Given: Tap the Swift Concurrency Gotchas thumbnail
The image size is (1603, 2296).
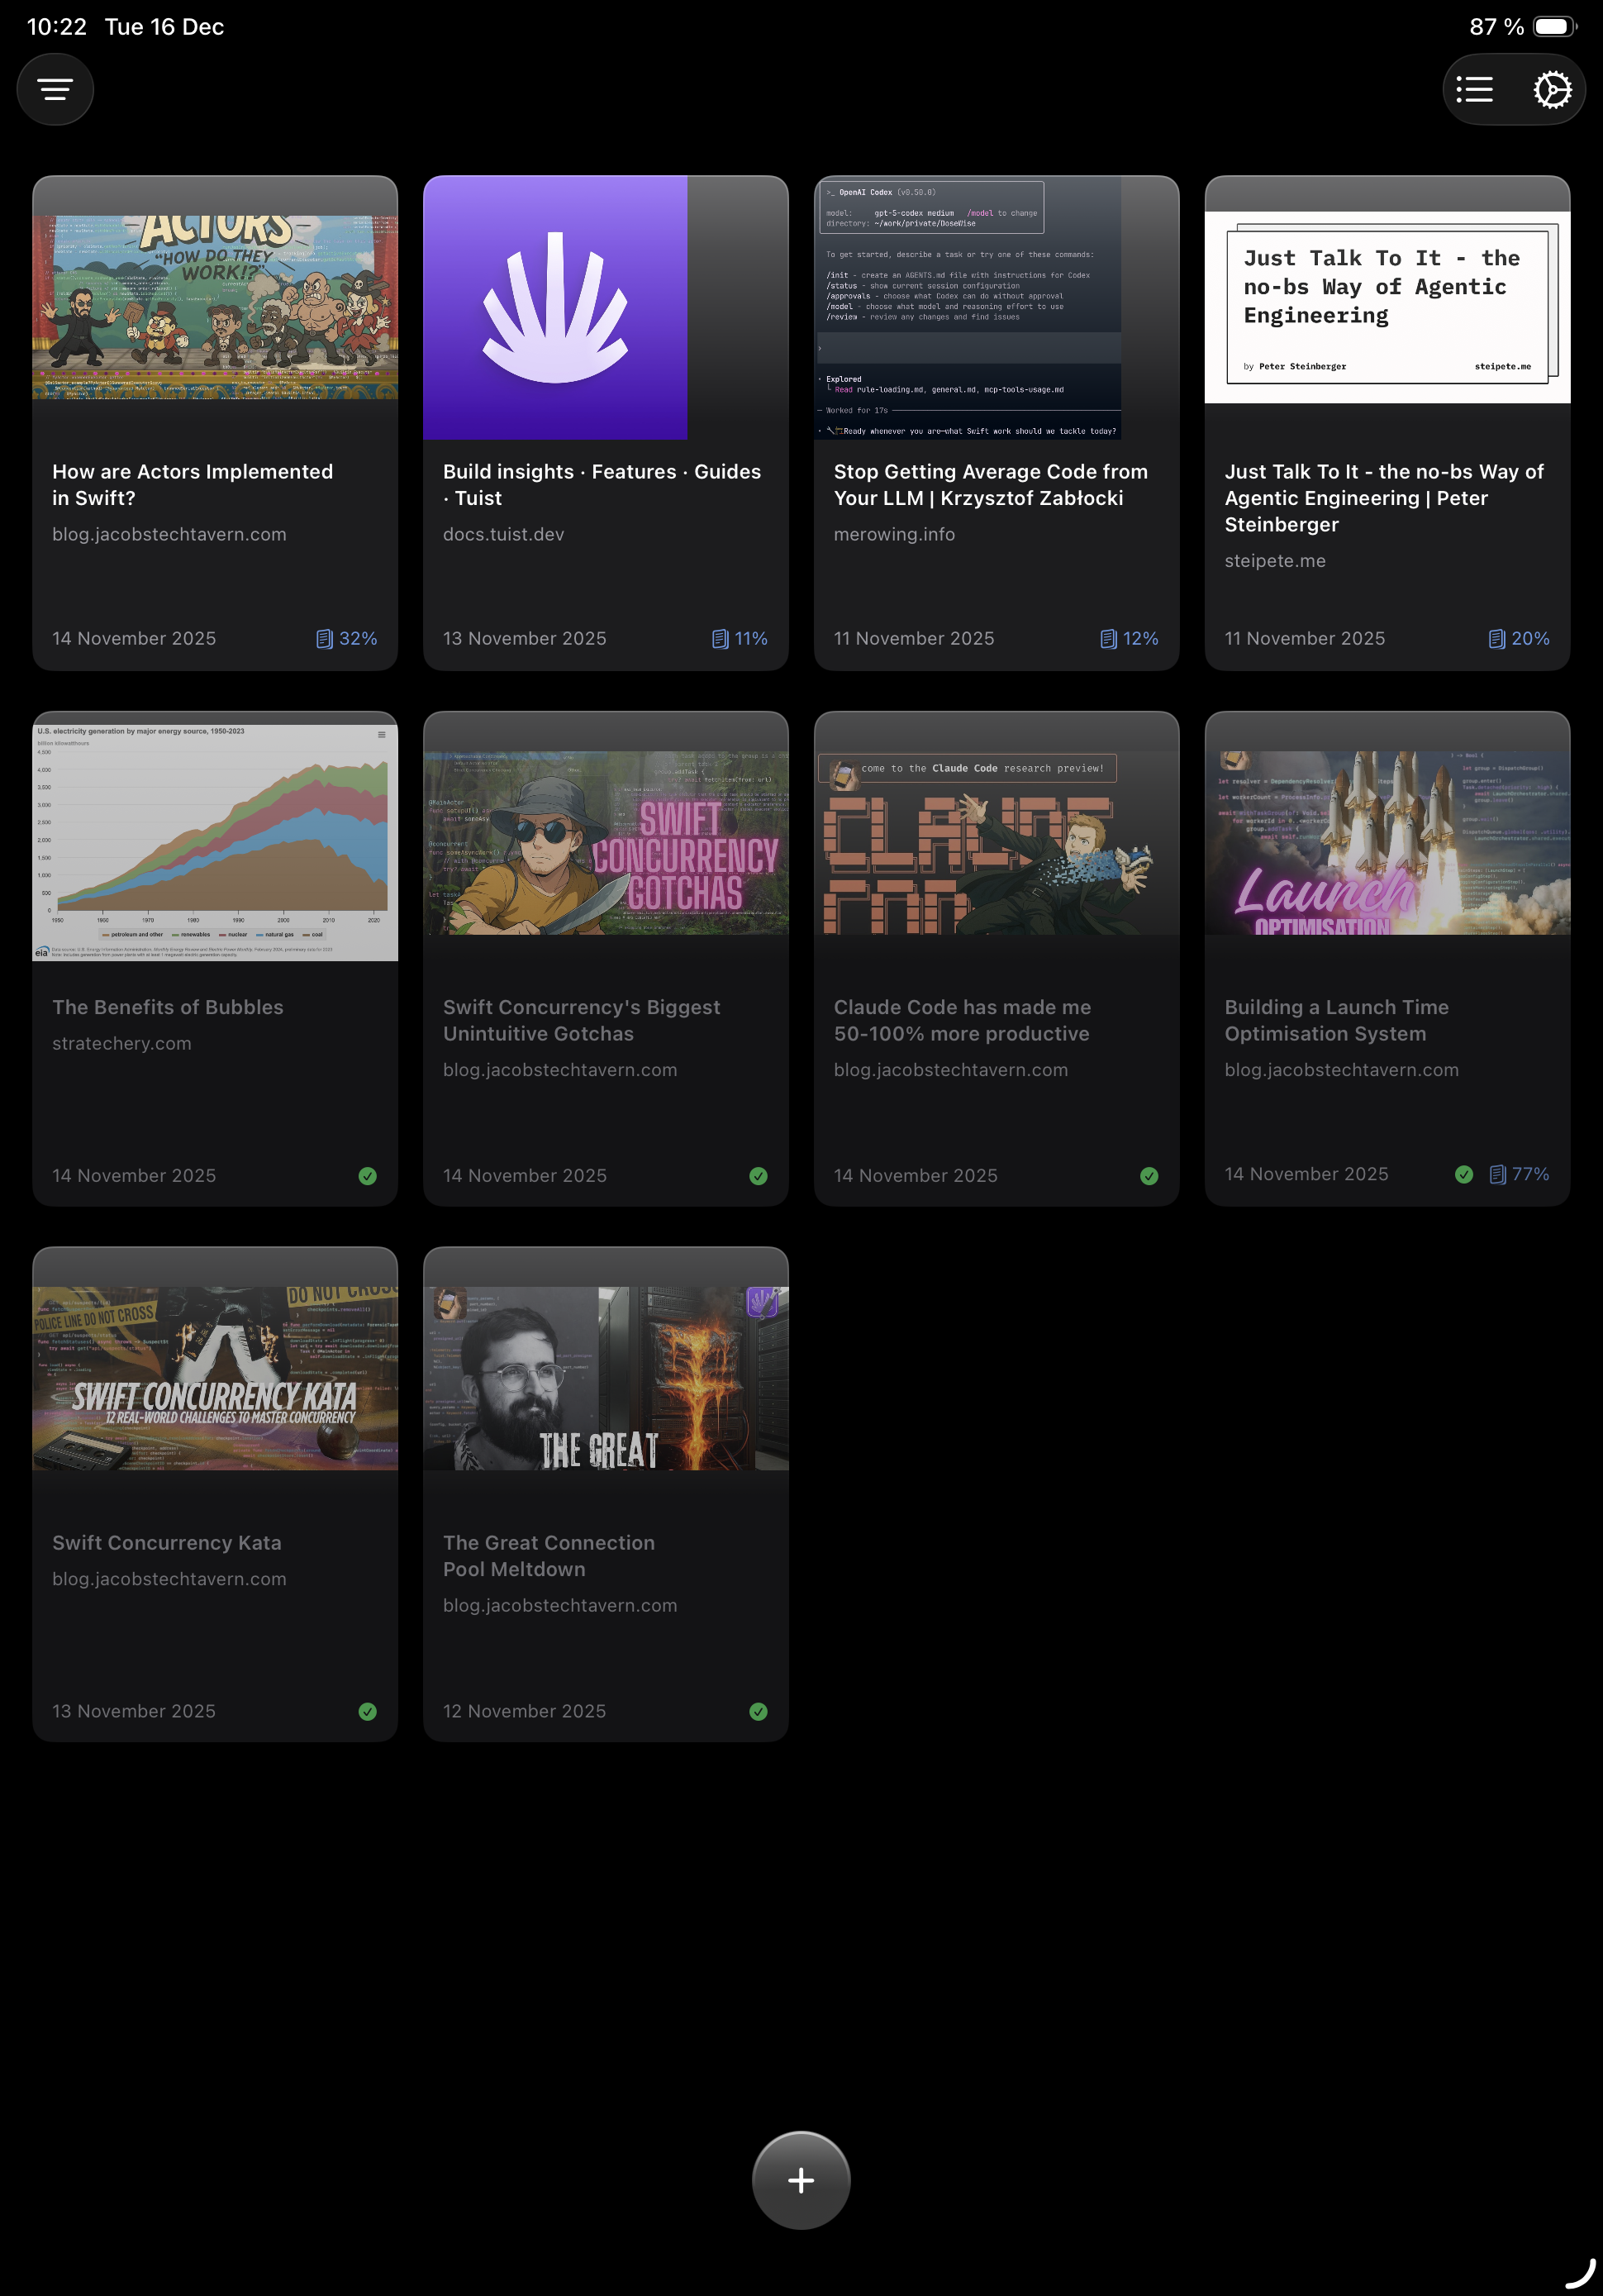Looking at the screenshot, I should 605,838.
